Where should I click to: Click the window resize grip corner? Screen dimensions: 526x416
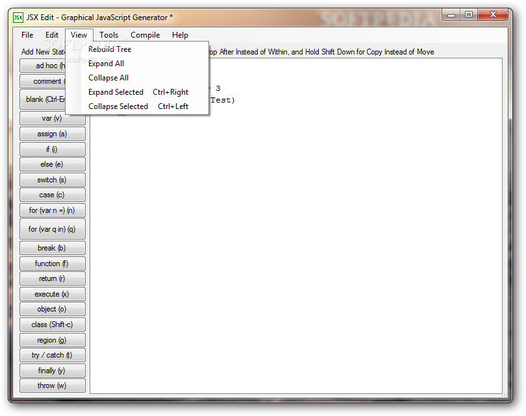click(x=504, y=395)
